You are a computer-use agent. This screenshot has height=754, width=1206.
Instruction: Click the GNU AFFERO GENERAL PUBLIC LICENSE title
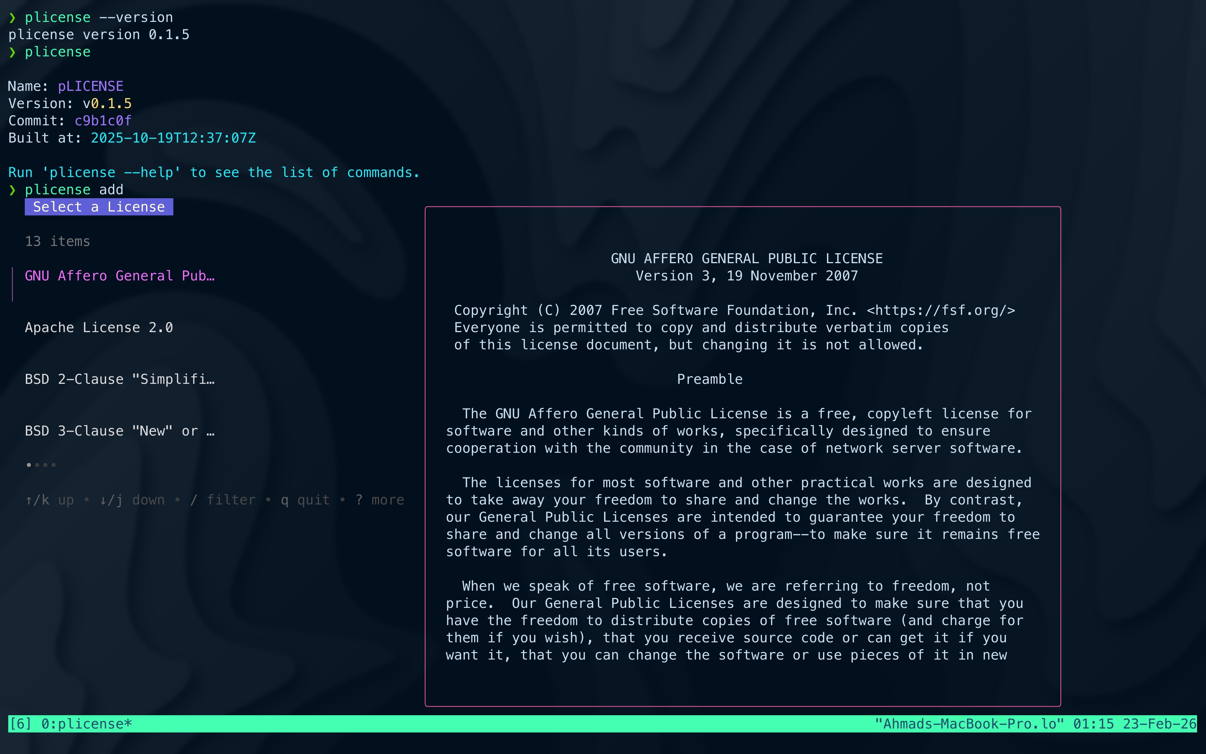click(747, 259)
